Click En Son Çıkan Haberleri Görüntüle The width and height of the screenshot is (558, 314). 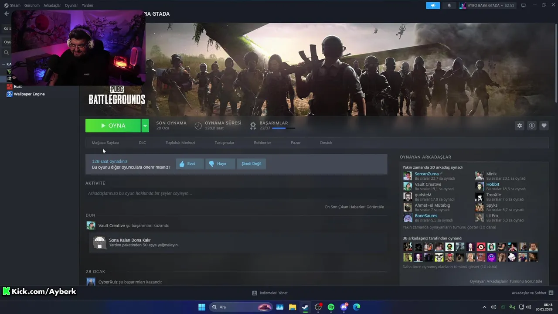tap(354, 207)
